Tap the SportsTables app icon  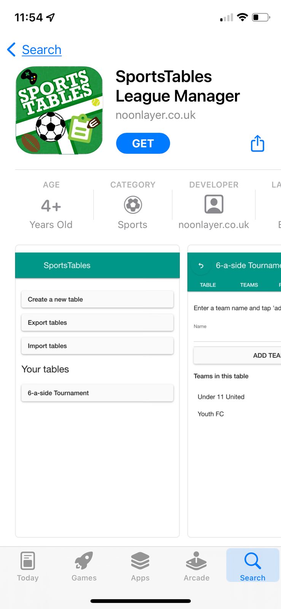pos(59,110)
